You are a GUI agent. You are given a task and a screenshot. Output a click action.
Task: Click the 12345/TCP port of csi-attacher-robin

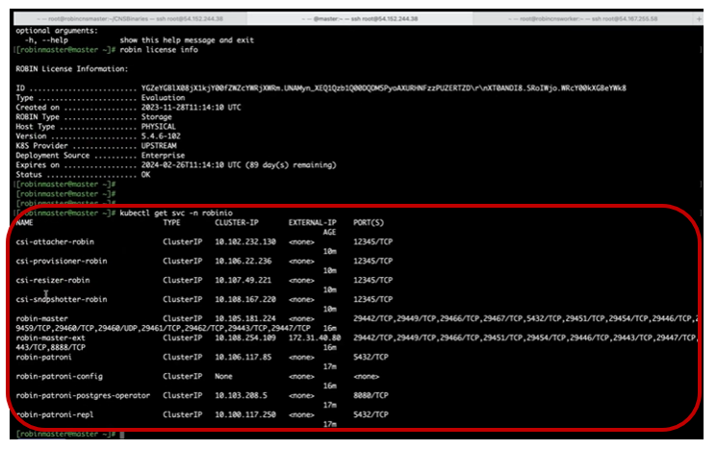[x=372, y=241]
